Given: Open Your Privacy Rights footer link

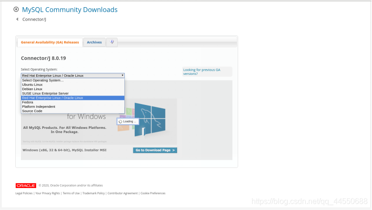Looking at the screenshot, I should tap(48, 193).
